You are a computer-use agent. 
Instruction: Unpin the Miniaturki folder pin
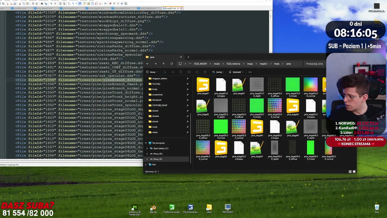[187, 100]
